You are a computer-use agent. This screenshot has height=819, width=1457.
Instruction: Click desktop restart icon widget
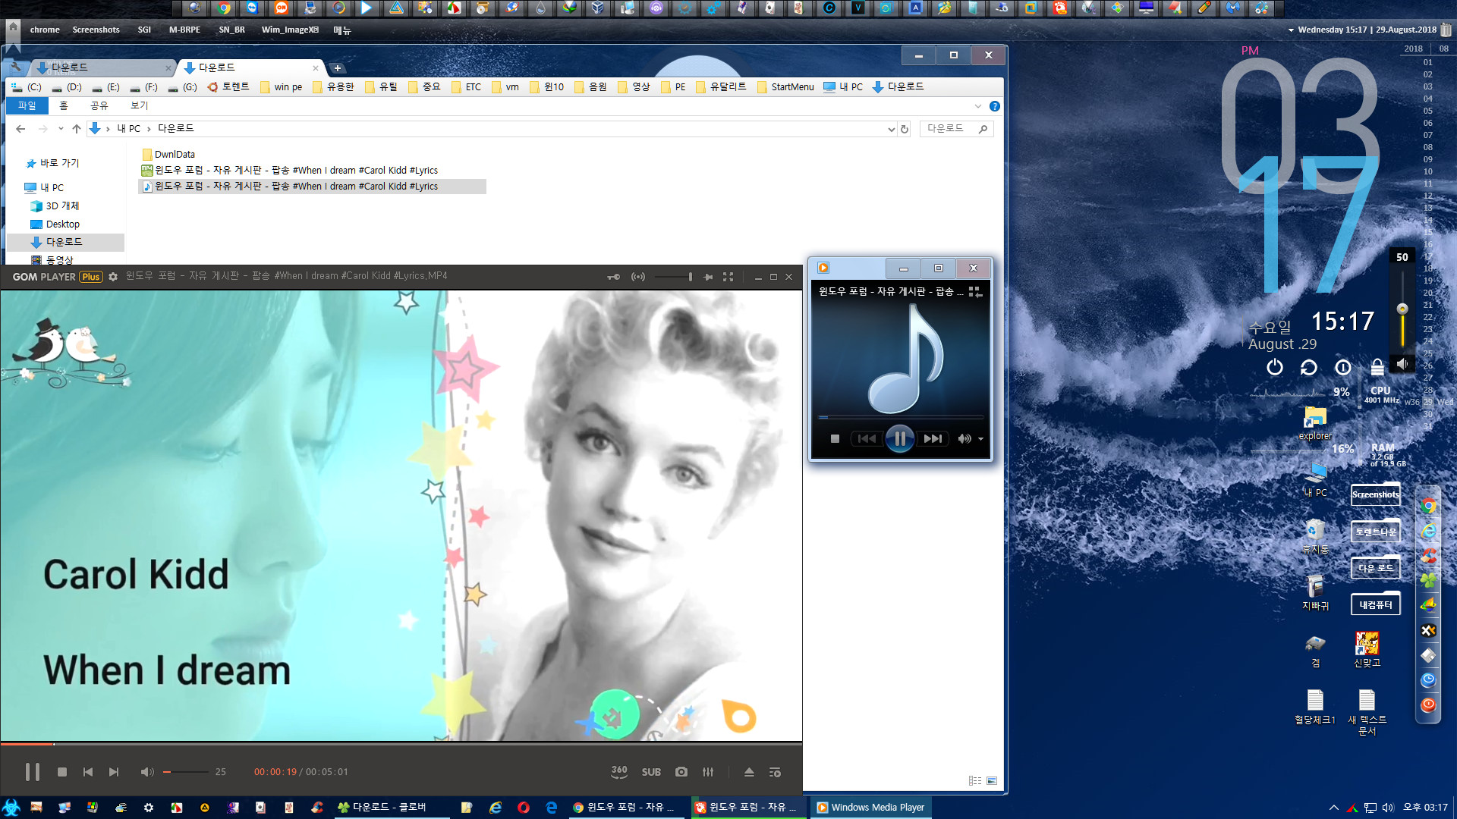coord(1309,367)
